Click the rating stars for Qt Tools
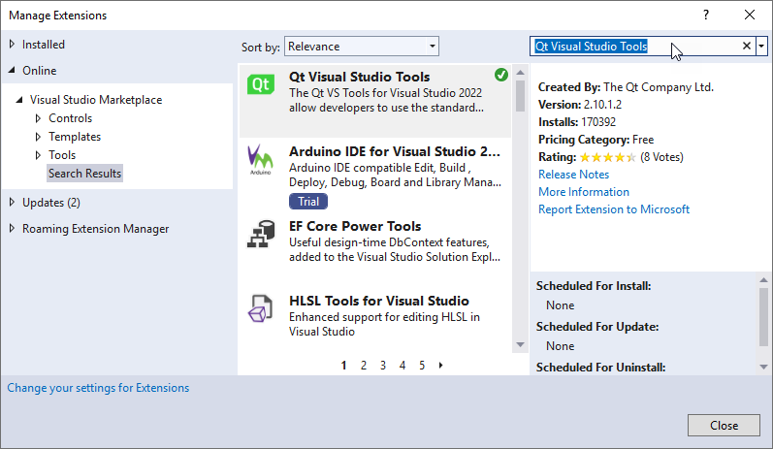773x449 pixels. [x=607, y=157]
